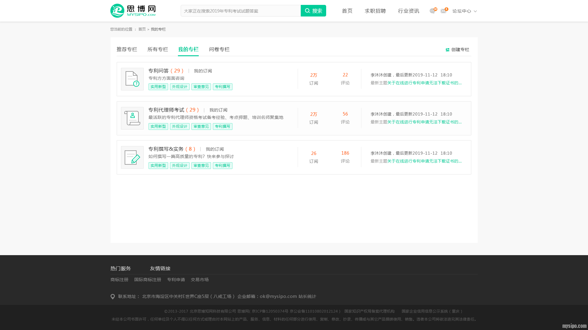
Task: Click the 思博网 MYSIPO logo
Action: pos(133,11)
